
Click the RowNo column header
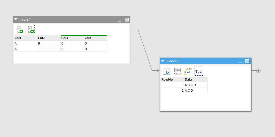tap(172, 79)
